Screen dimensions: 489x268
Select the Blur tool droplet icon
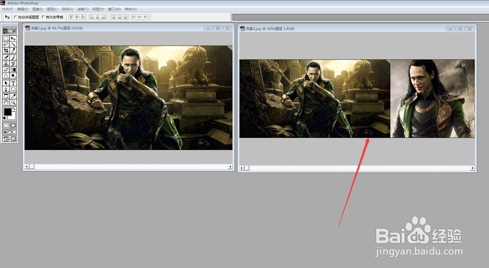6,76
